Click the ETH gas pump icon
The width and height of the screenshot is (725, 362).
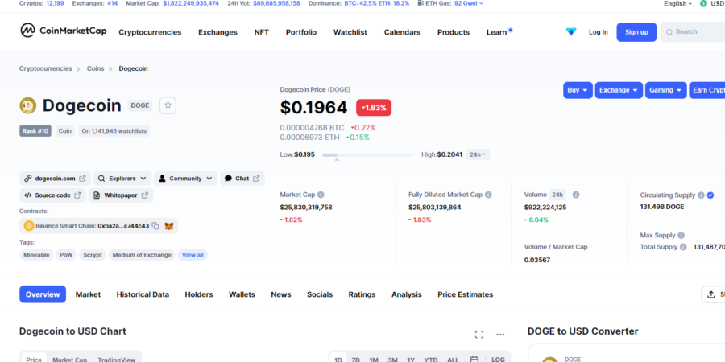[x=420, y=3]
